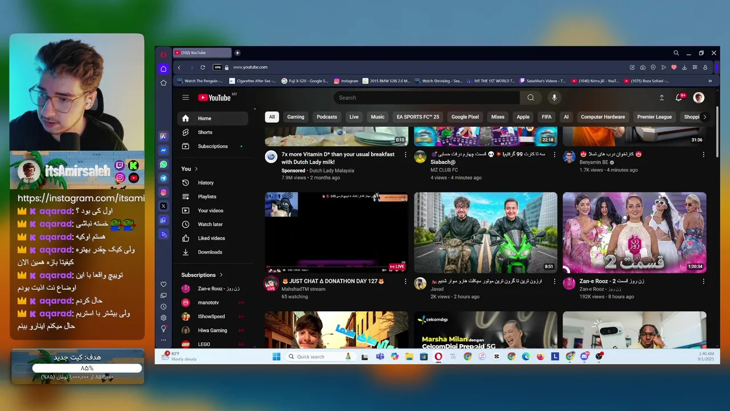The height and width of the screenshot is (411, 730).
Task: Open Opera easy setup sliders icon
Action: click(x=695, y=67)
